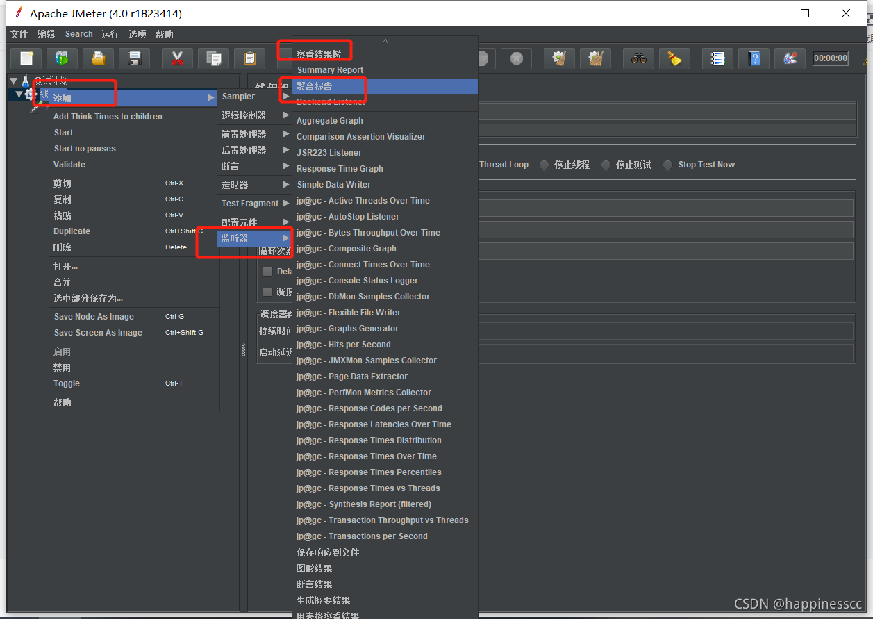
Task: Expand the 定时器 submenu
Action: [x=255, y=185]
